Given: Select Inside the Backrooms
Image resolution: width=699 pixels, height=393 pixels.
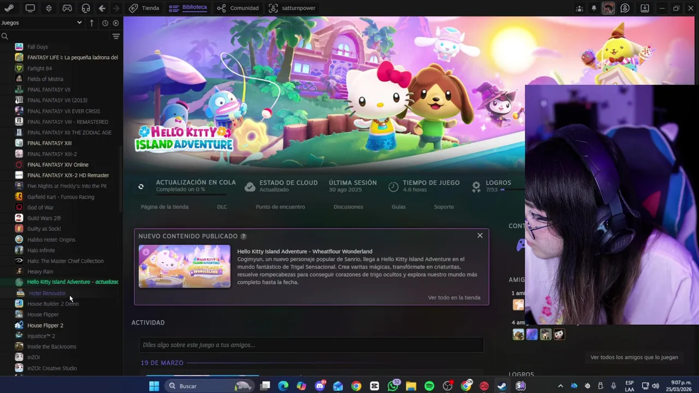Looking at the screenshot, I should 52,347.
